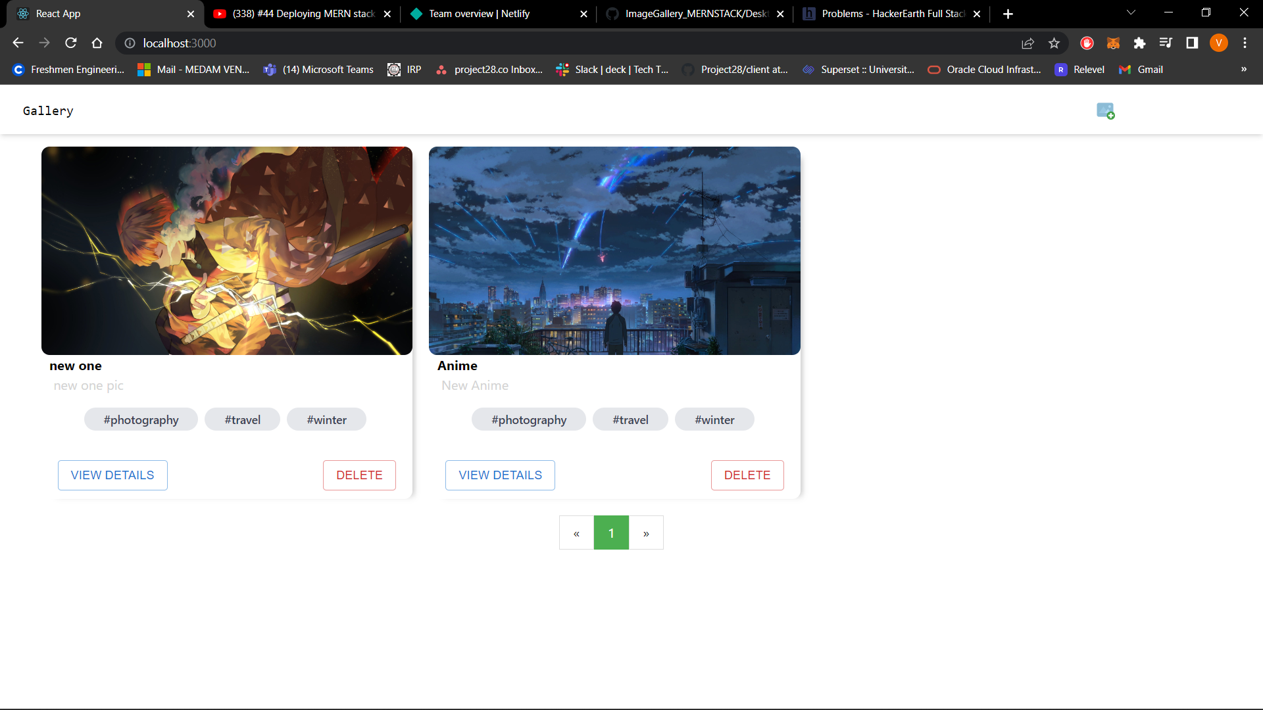Click the 'new one pic' description text

(89, 386)
